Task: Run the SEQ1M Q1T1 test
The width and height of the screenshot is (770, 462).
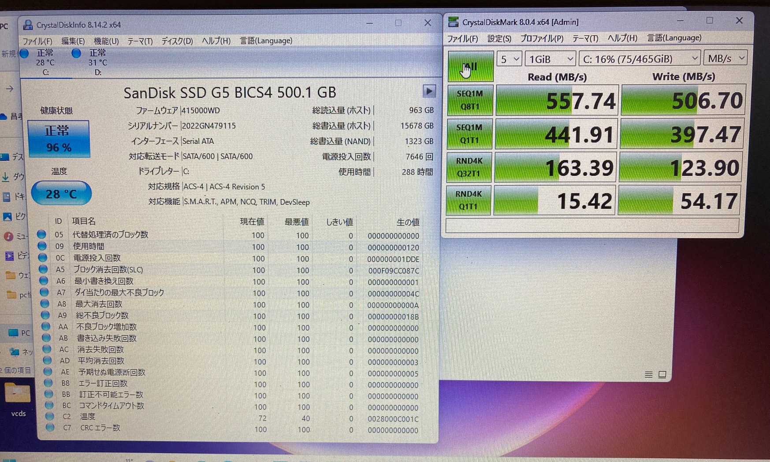Action: 469,133
